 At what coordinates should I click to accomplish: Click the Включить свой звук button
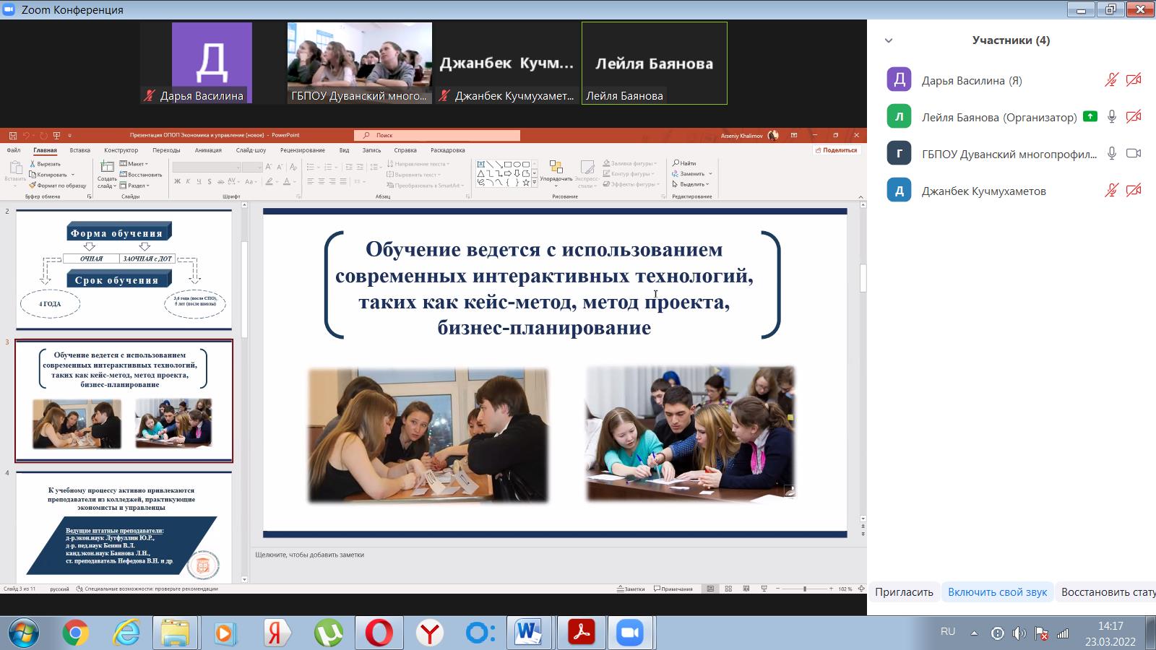click(x=997, y=592)
